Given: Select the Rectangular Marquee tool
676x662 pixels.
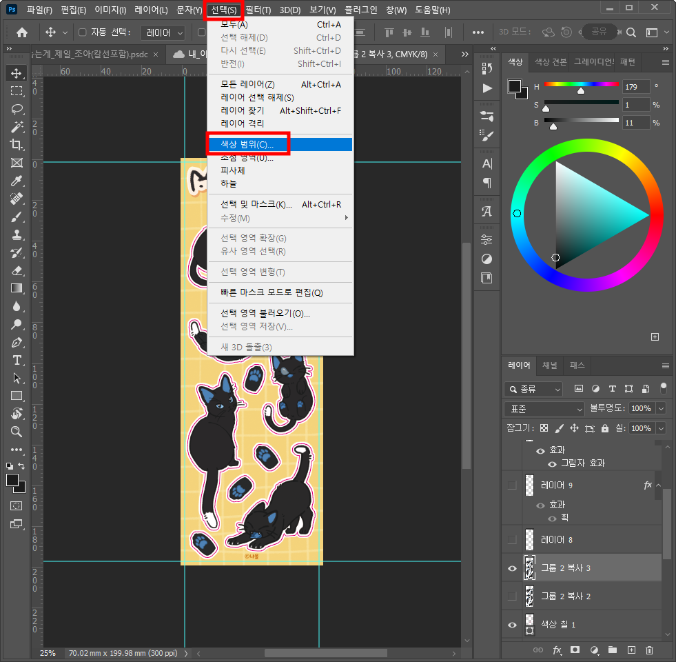Looking at the screenshot, I should pos(17,91).
